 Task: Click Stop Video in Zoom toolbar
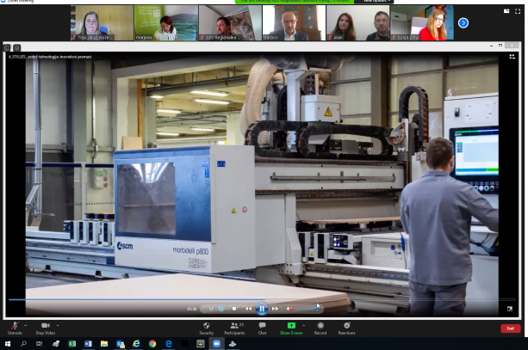45,329
